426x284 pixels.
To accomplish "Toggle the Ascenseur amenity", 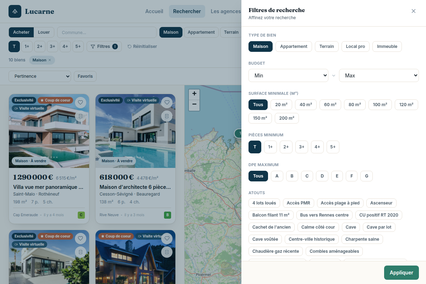I will pyautogui.click(x=381, y=203).
